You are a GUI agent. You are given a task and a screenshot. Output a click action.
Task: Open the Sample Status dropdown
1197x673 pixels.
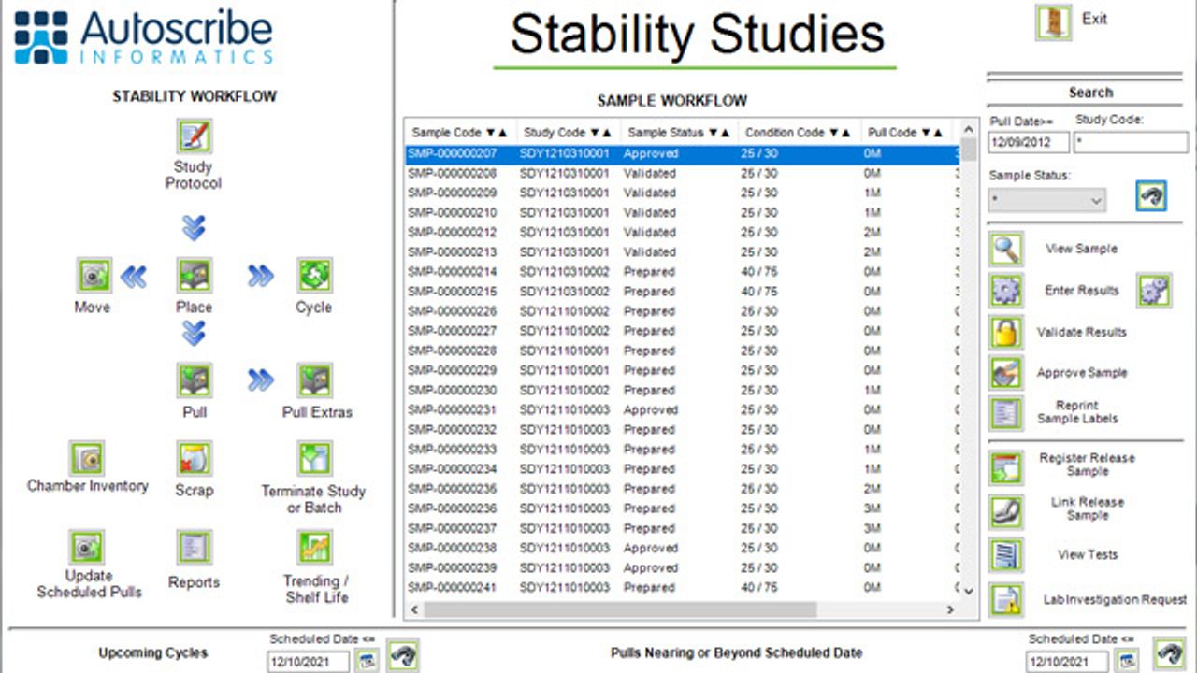coord(1047,200)
